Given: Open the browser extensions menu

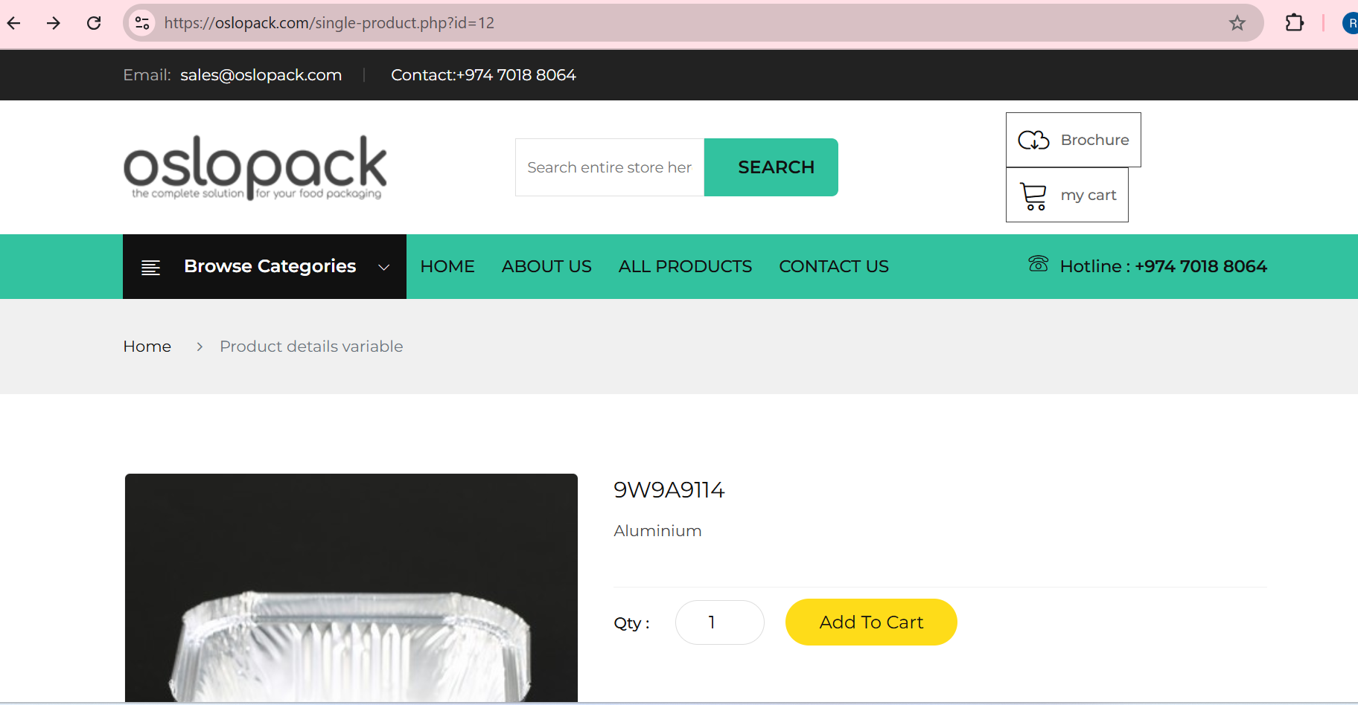Looking at the screenshot, I should (x=1295, y=23).
